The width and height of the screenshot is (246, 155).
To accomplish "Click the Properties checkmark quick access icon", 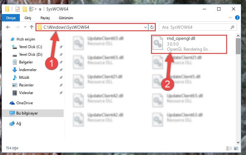I will (x=18, y=9).
